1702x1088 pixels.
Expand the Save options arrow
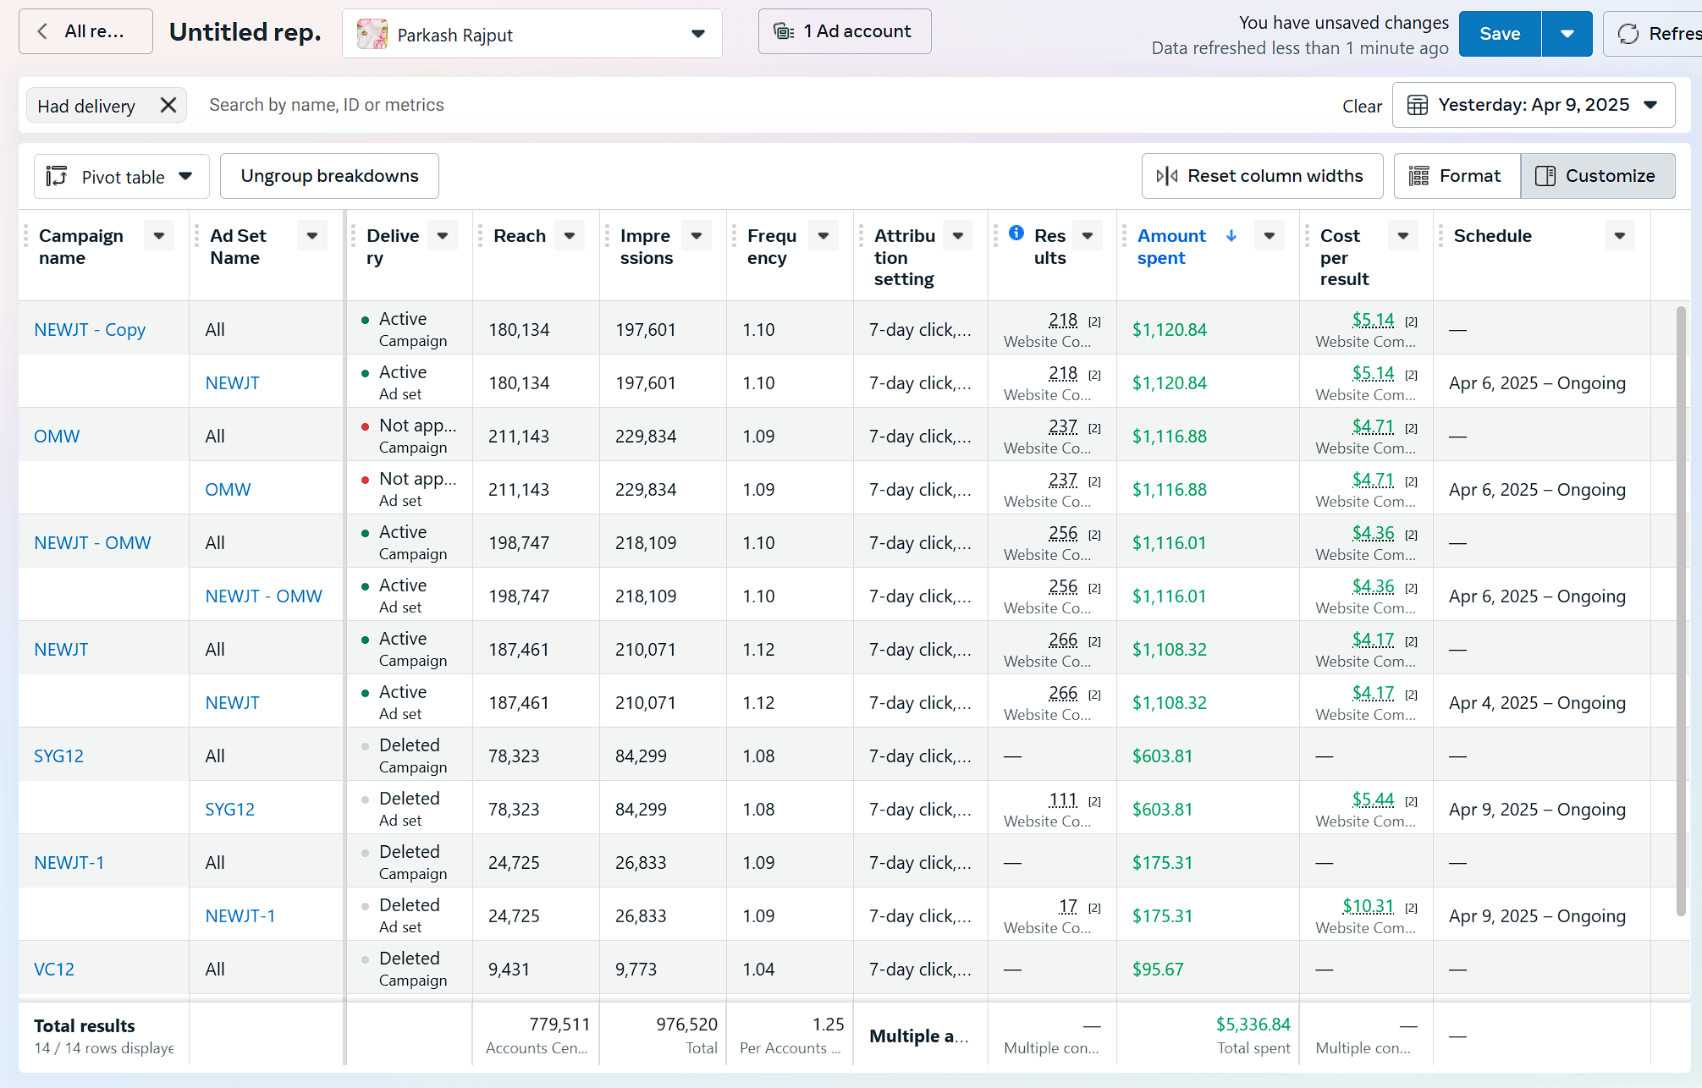1567,34
